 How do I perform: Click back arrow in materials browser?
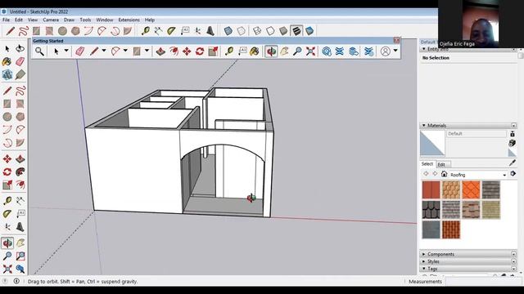(x=426, y=174)
